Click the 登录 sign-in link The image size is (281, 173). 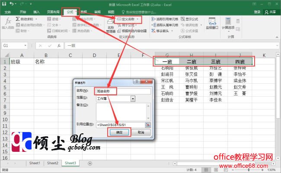pyautogui.click(x=257, y=12)
